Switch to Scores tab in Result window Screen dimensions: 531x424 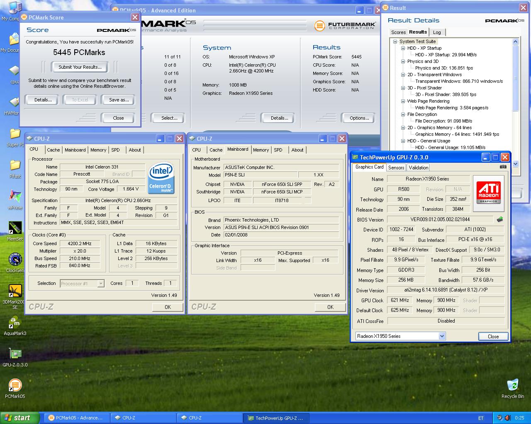[398, 32]
